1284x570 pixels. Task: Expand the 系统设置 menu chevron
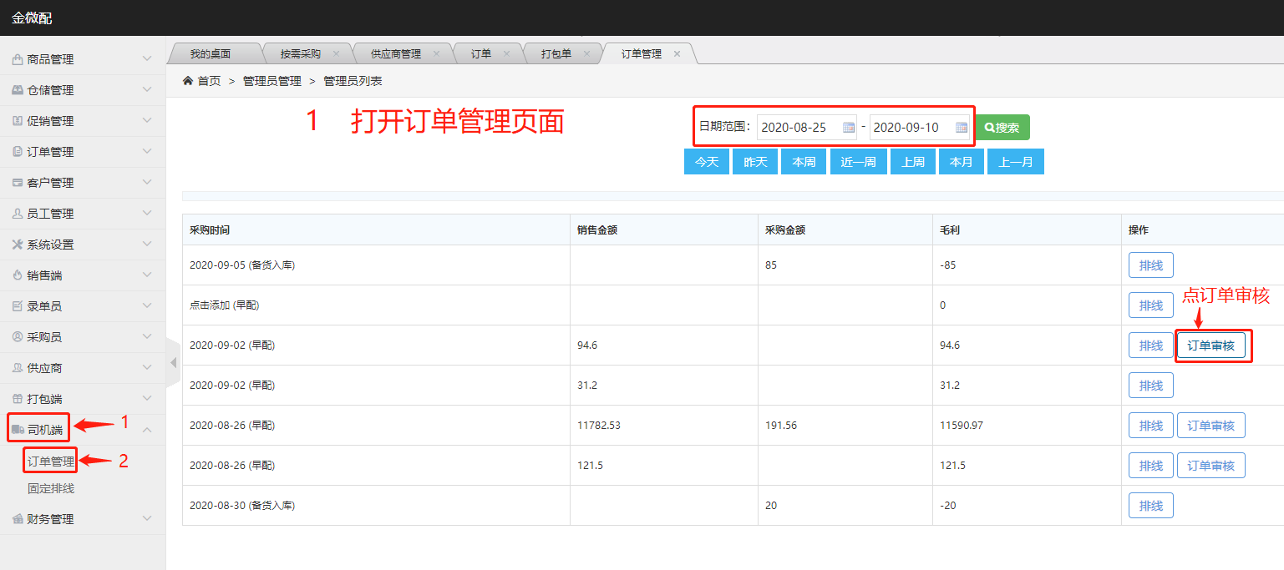point(147,245)
